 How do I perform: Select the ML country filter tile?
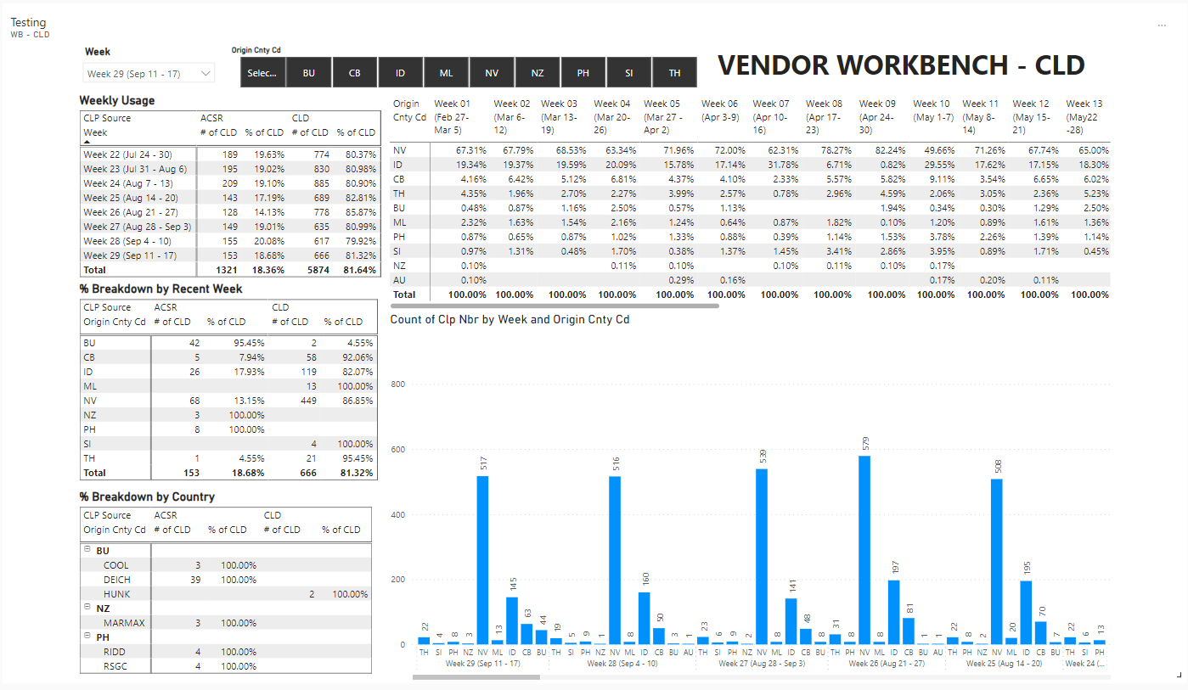tap(446, 71)
